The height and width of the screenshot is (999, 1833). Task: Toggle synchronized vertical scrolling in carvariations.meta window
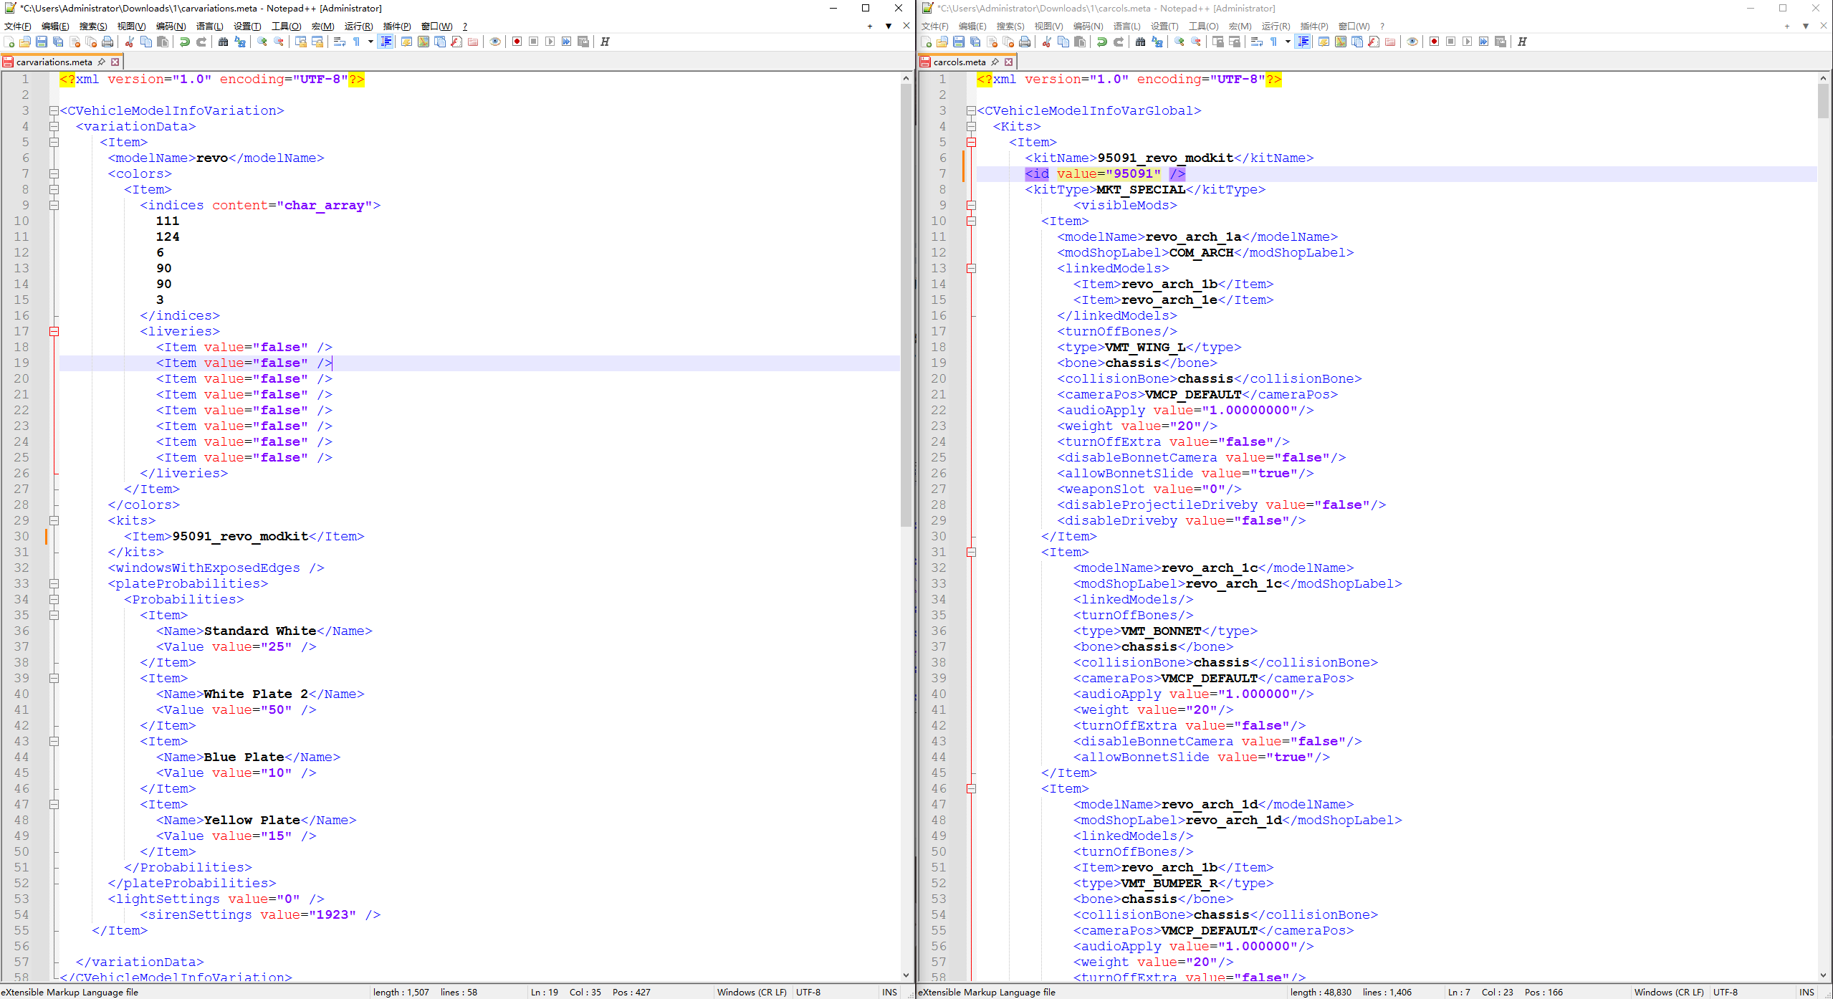pyautogui.click(x=301, y=42)
